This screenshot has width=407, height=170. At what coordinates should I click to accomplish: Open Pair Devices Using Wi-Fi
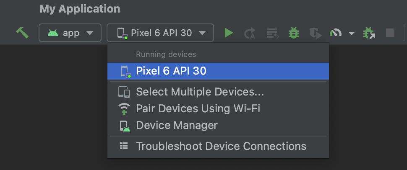pos(198,108)
